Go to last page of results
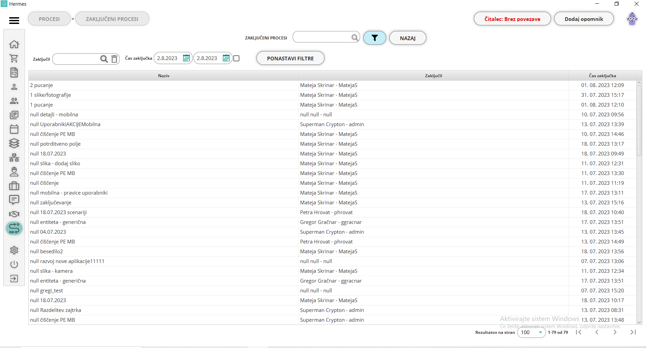The height and width of the screenshot is (348, 646). pyautogui.click(x=633, y=332)
